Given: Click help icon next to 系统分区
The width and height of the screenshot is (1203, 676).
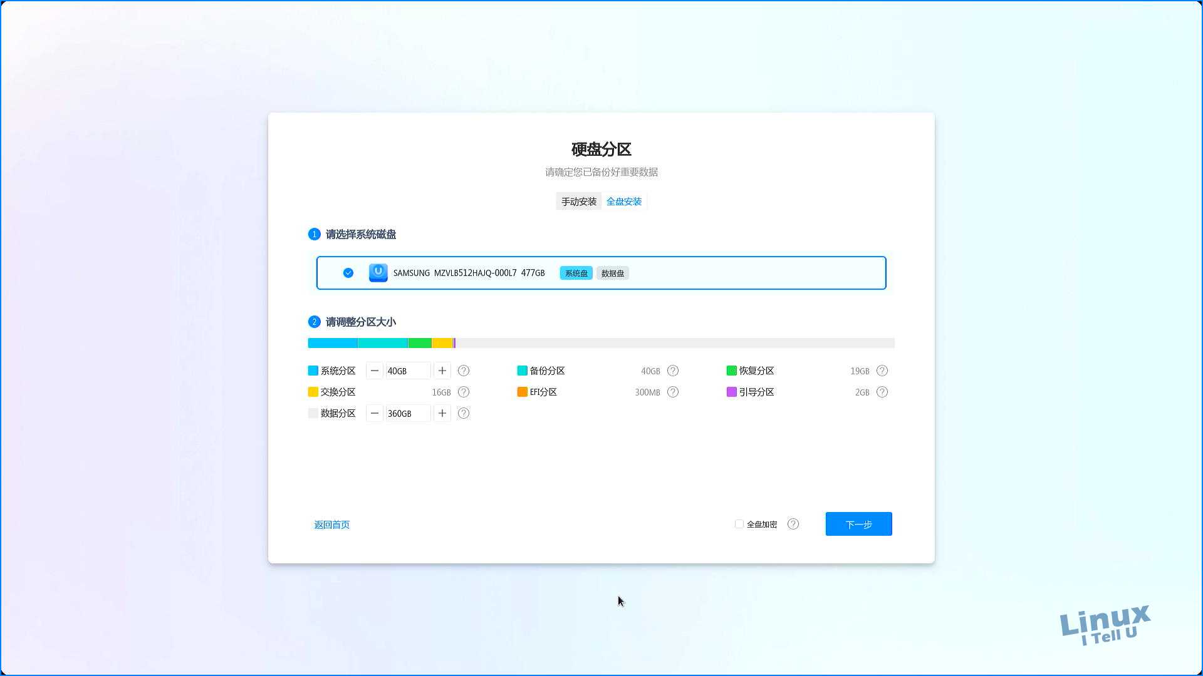Looking at the screenshot, I should click(x=464, y=371).
